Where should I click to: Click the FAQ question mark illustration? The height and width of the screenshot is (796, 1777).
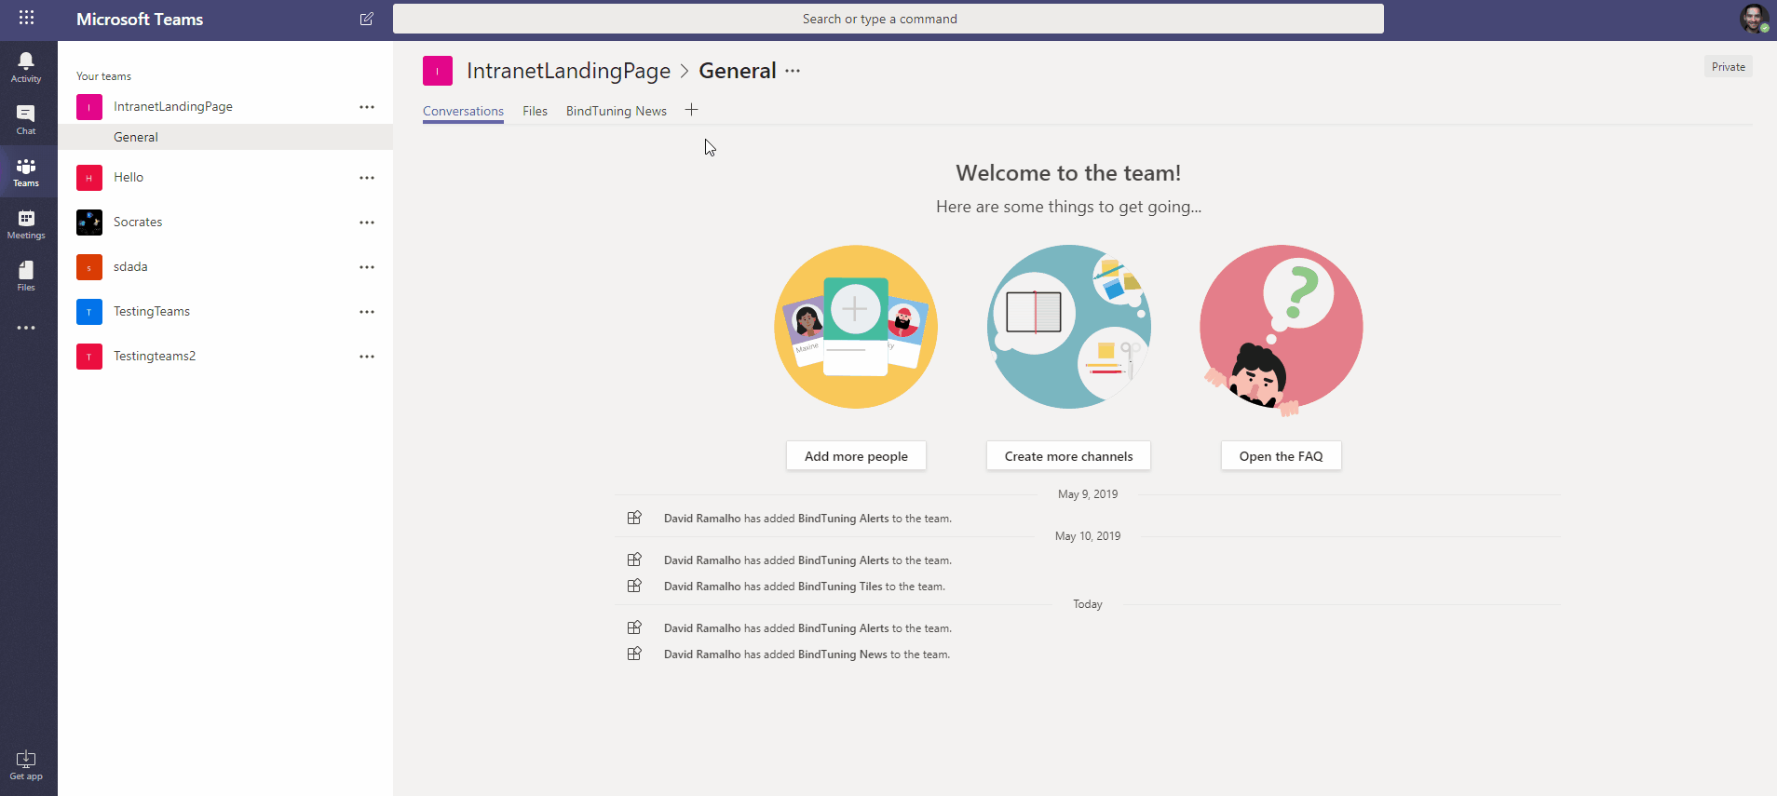(1282, 330)
